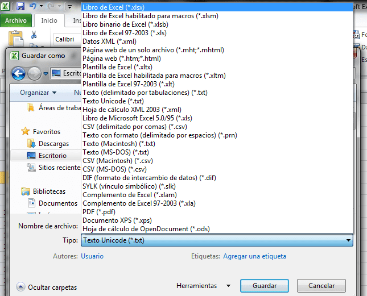Open the Organizar menu
Image resolution: width=367 pixels, height=296 pixels.
[x=38, y=93]
